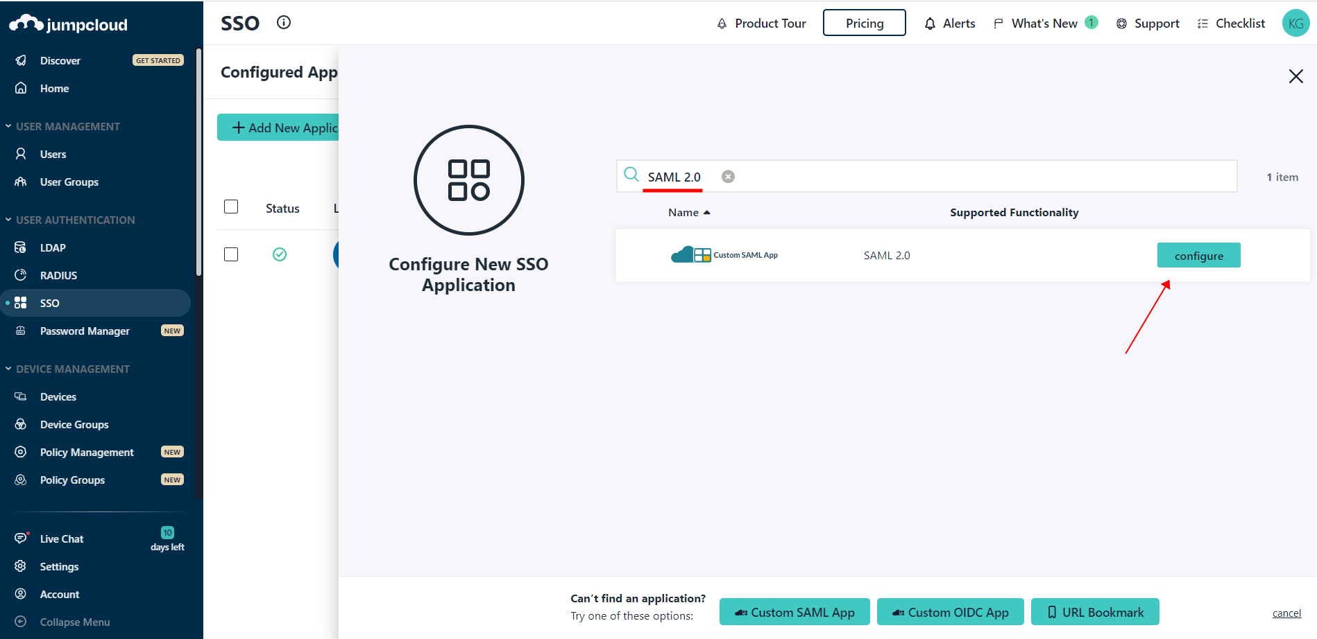Click the Pricing button

click(865, 23)
